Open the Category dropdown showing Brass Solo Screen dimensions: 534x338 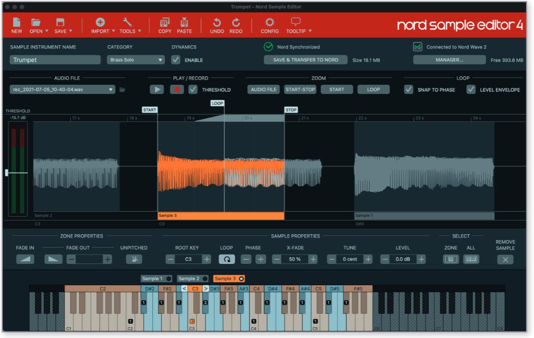[136, 60]
